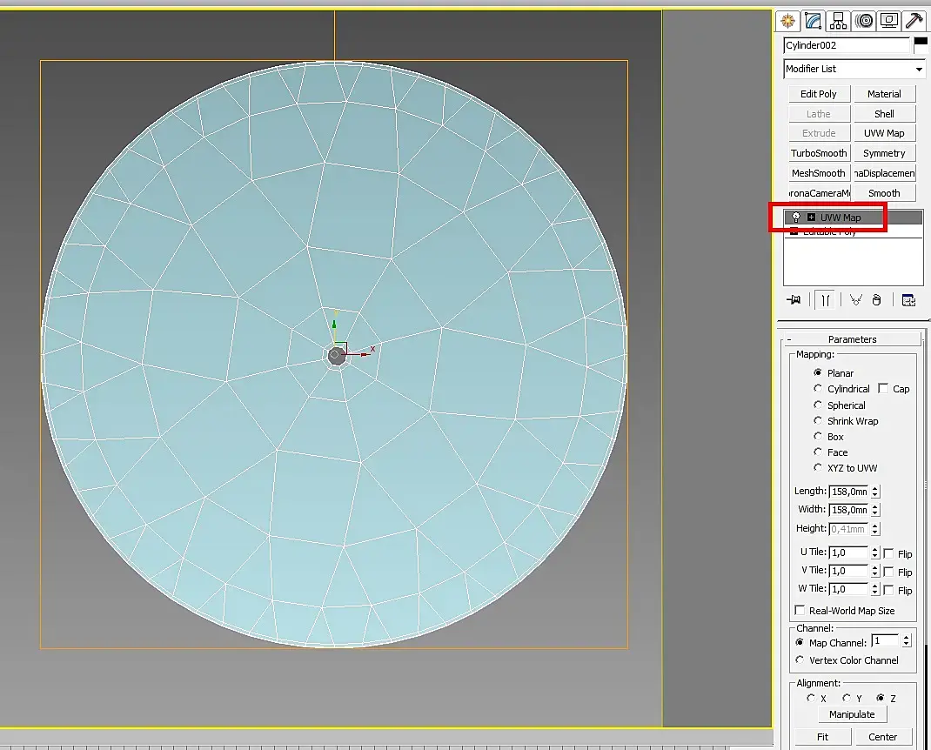Click Remove modifier trash icon
931x750 pixels.
tap(876, 300)
